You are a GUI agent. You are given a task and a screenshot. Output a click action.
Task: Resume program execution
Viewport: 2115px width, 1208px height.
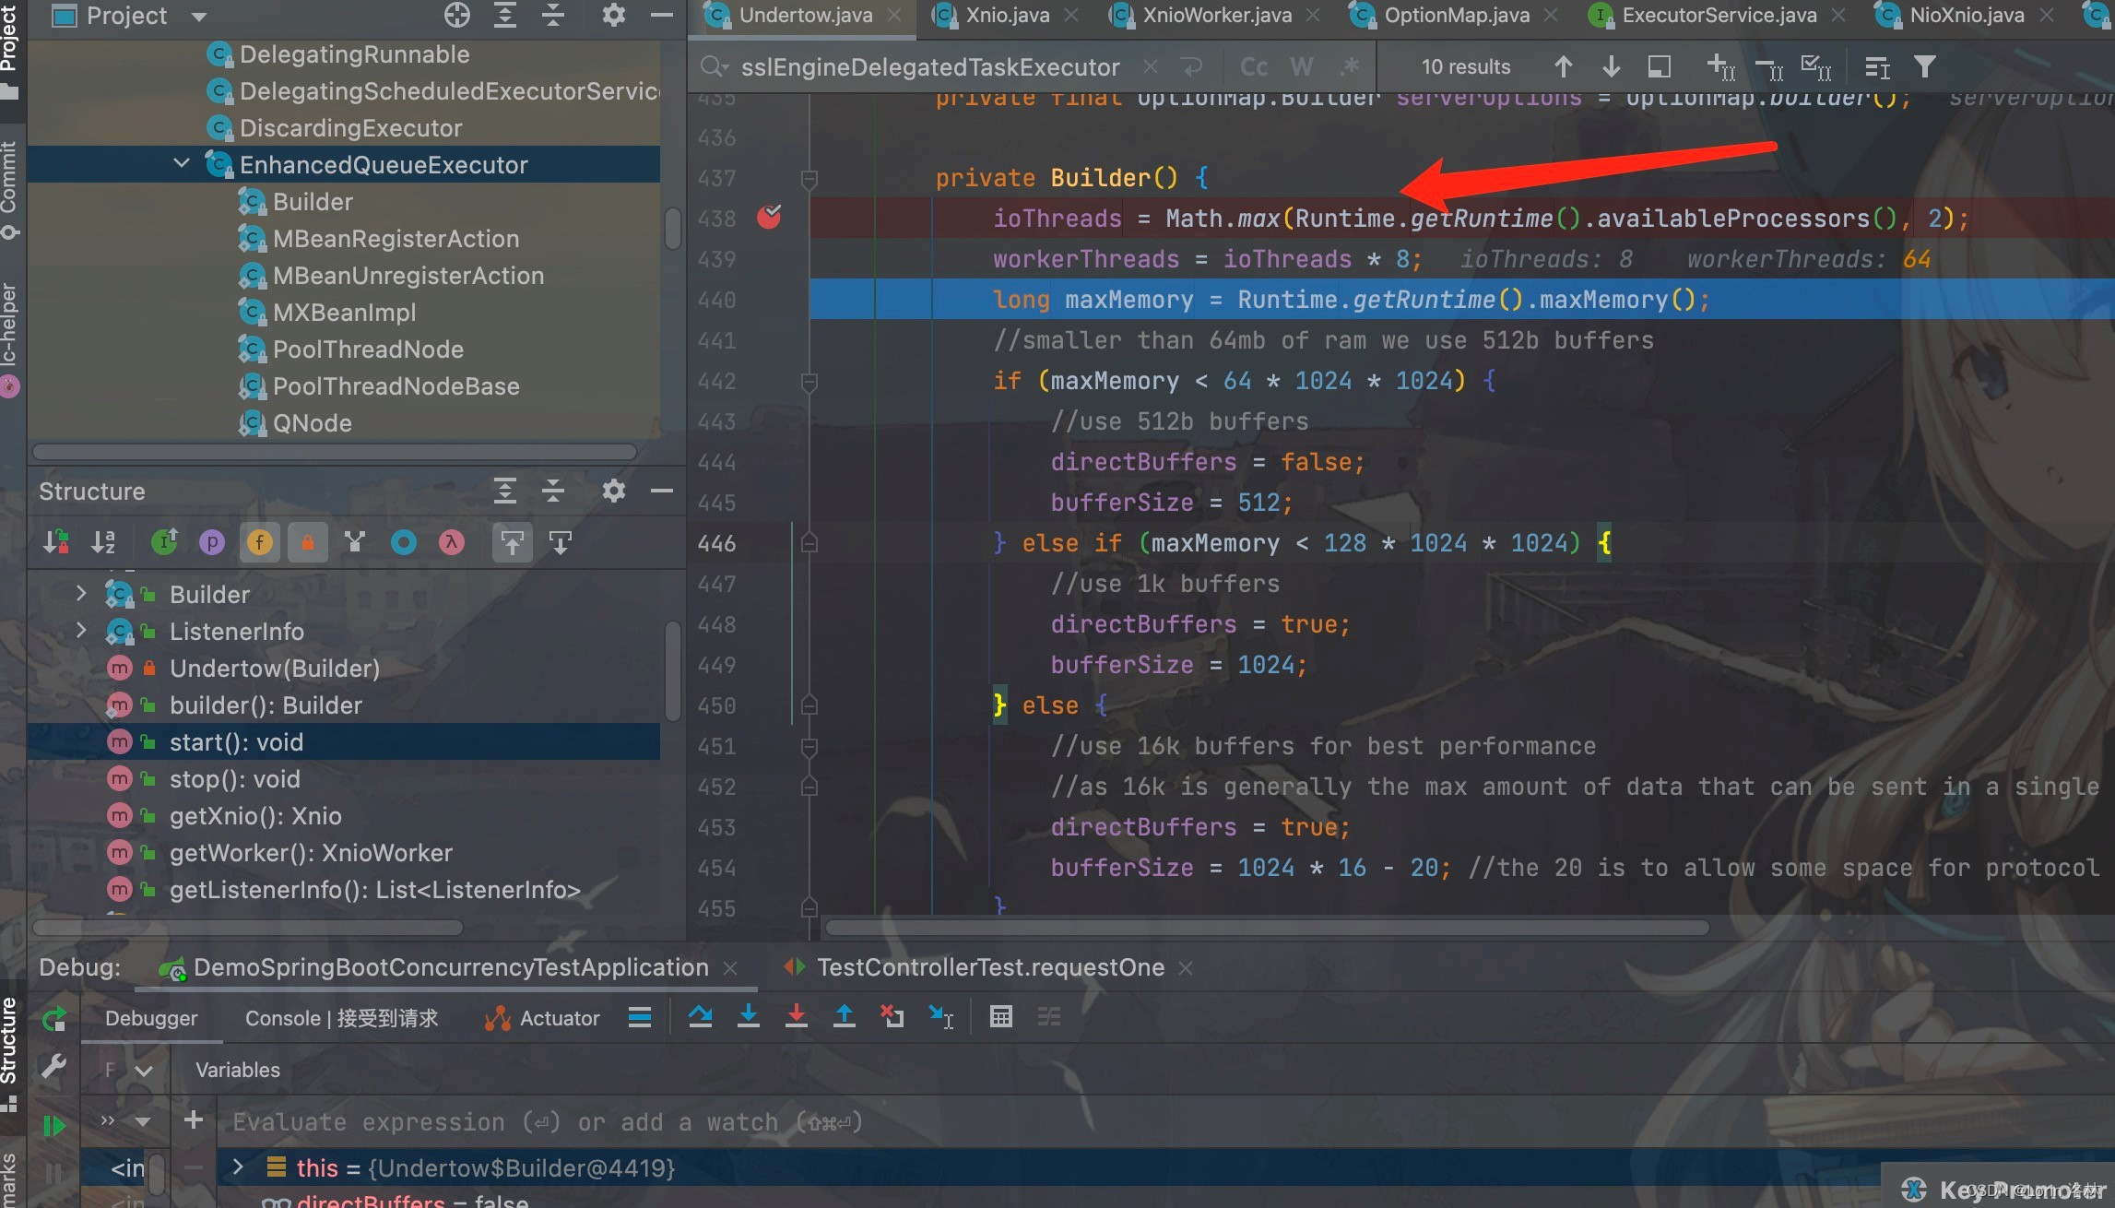(x=54, y=1125)
